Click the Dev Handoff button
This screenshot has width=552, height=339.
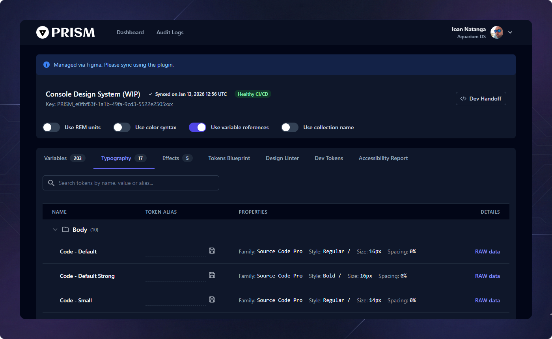(481, 99)
